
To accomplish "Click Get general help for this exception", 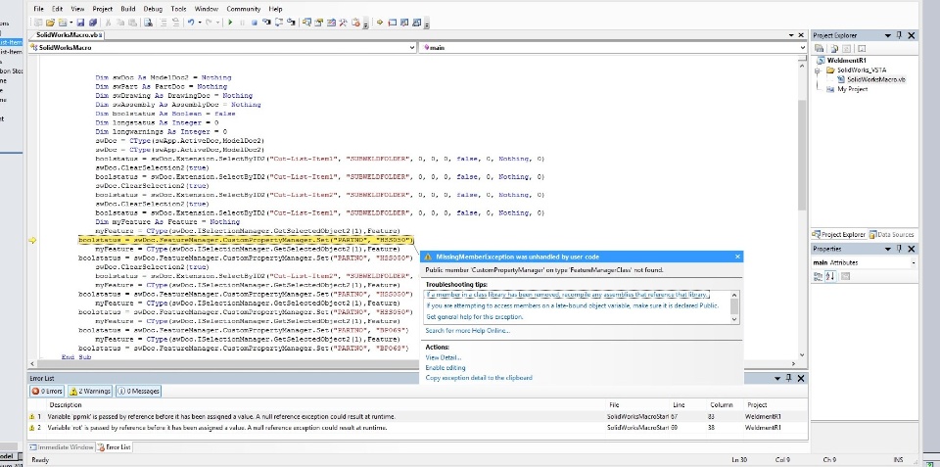I will 476,316.
